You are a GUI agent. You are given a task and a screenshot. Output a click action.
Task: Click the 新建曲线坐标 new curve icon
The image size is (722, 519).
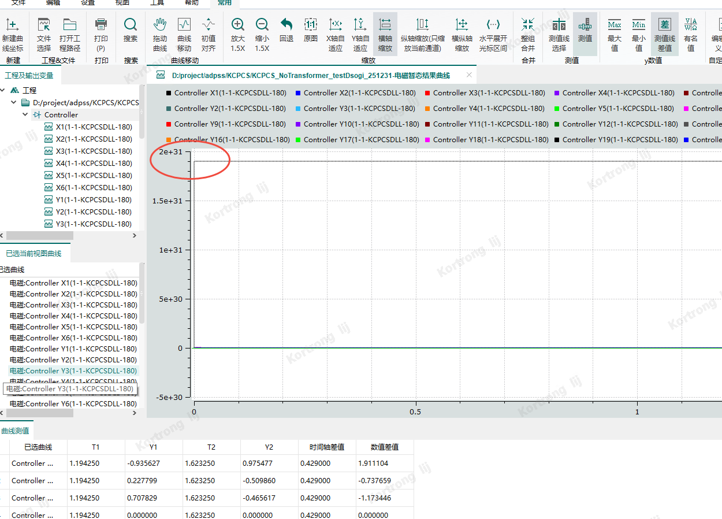(x=13, y=25)
